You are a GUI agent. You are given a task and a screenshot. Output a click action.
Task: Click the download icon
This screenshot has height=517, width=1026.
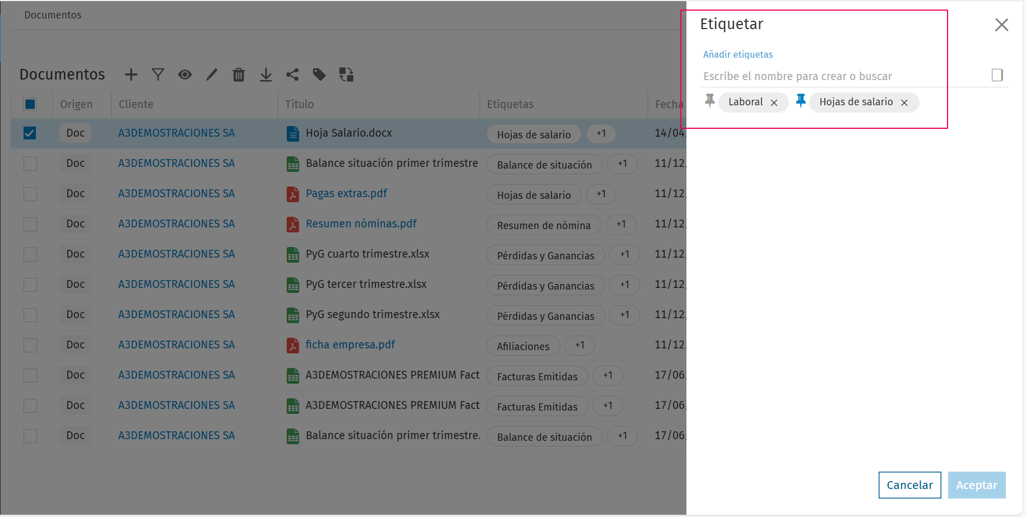click(x=266, y=74)
